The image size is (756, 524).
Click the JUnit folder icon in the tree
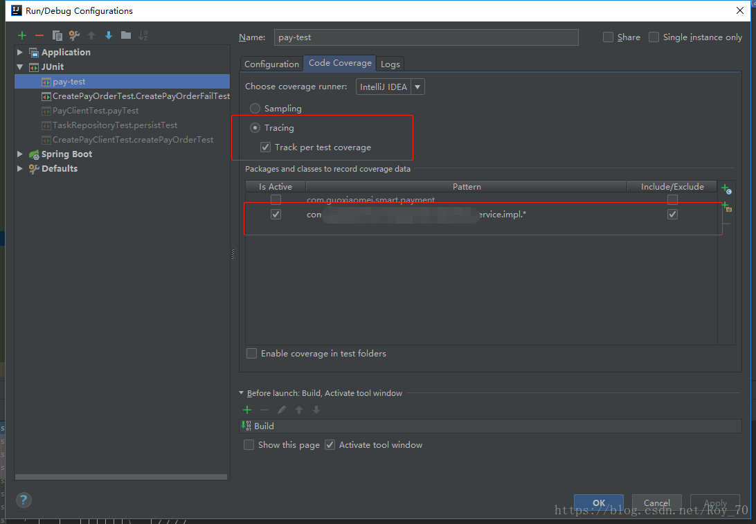tap(34, 67)
